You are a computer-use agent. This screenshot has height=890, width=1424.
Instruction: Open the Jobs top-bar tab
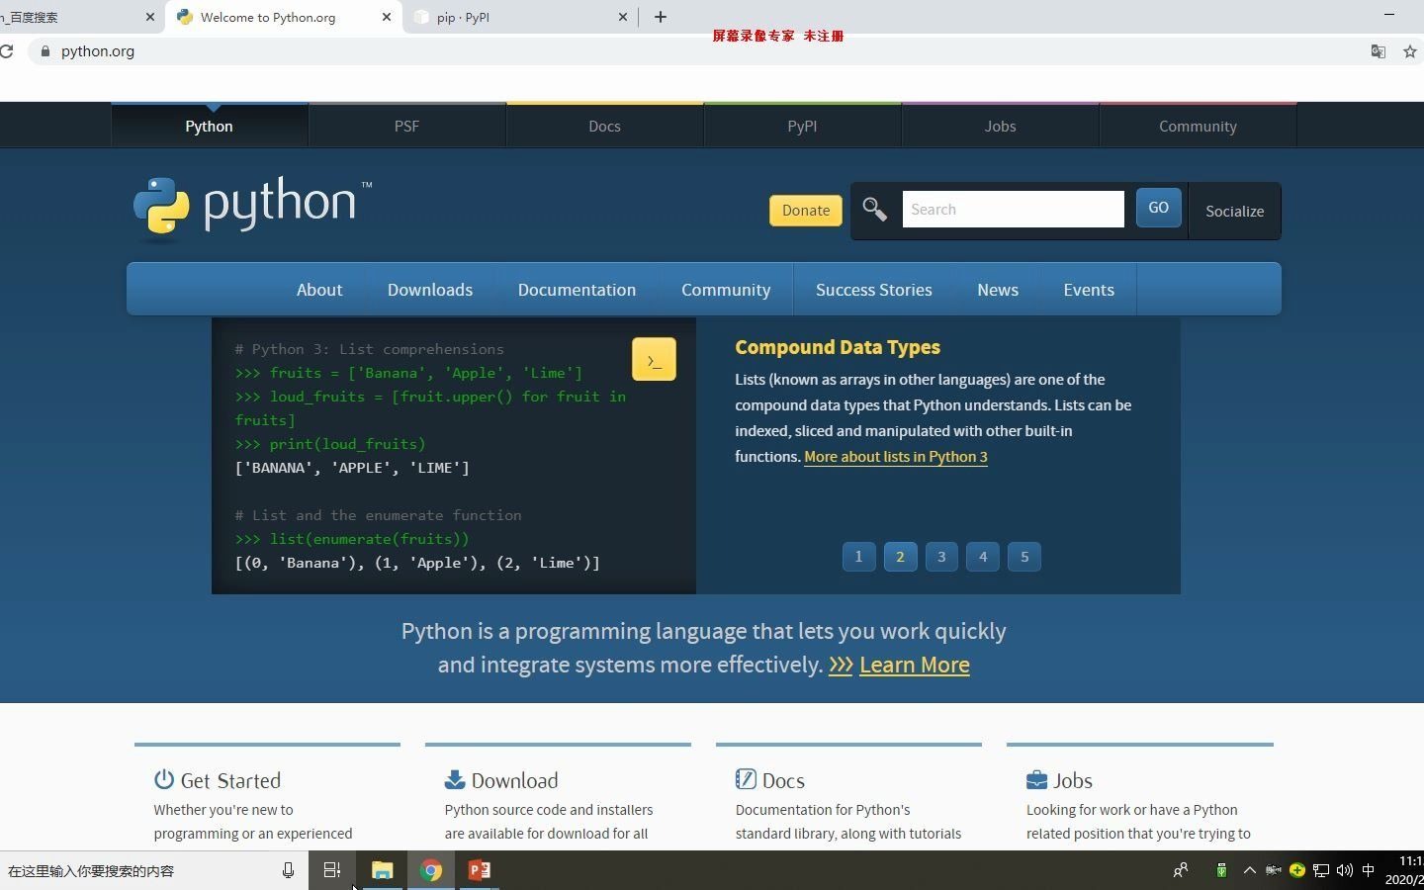tap(1000, 126)
